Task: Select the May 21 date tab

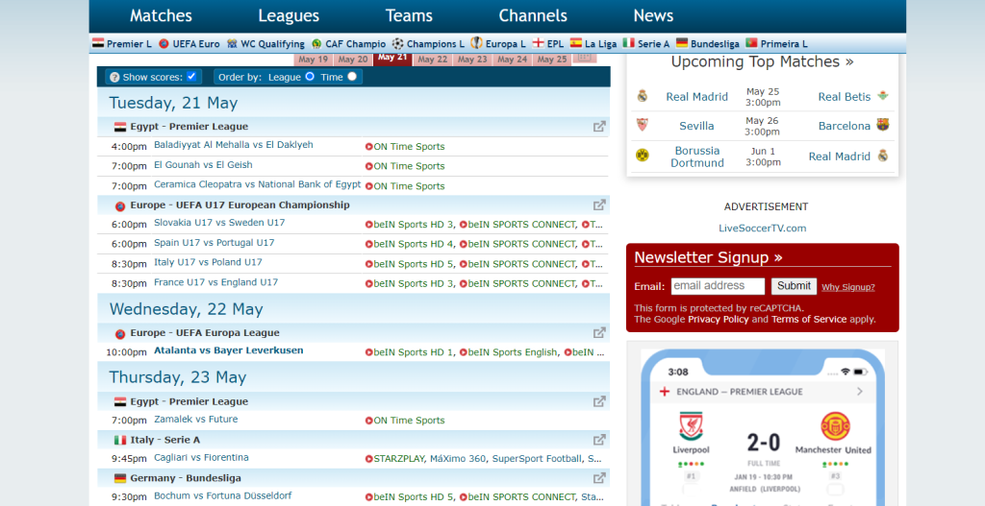Action: 392,59
